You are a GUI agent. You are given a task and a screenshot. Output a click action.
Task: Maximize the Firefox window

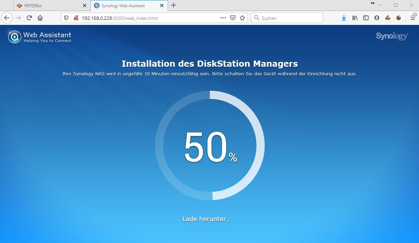coord(396,5)
